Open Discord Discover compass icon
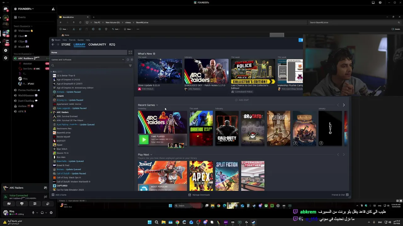Screen dimensions: 403x226 pos(6,58)
